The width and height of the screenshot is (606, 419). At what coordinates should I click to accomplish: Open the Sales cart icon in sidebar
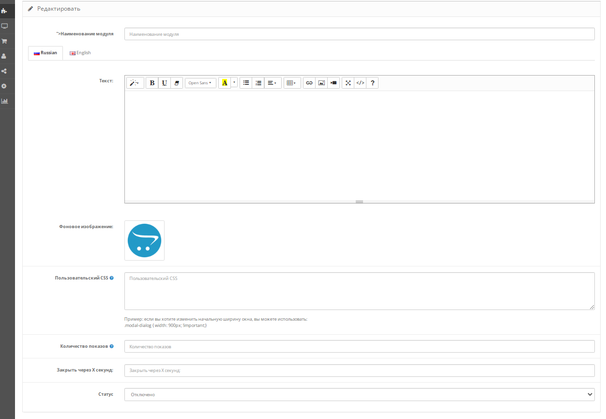click(4, 41)
